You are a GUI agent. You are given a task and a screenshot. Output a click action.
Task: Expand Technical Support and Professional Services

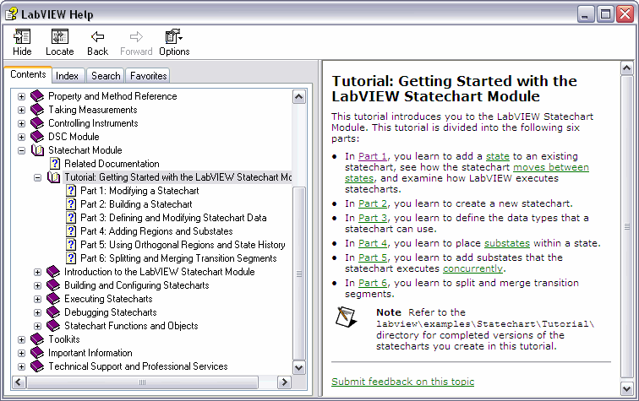point(22,366)
